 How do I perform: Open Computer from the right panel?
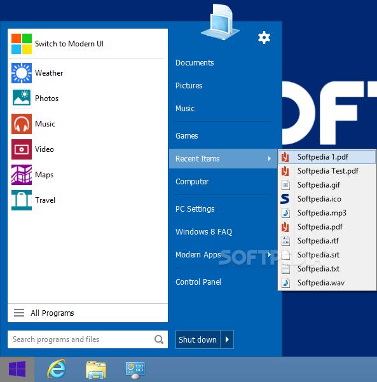192,182
